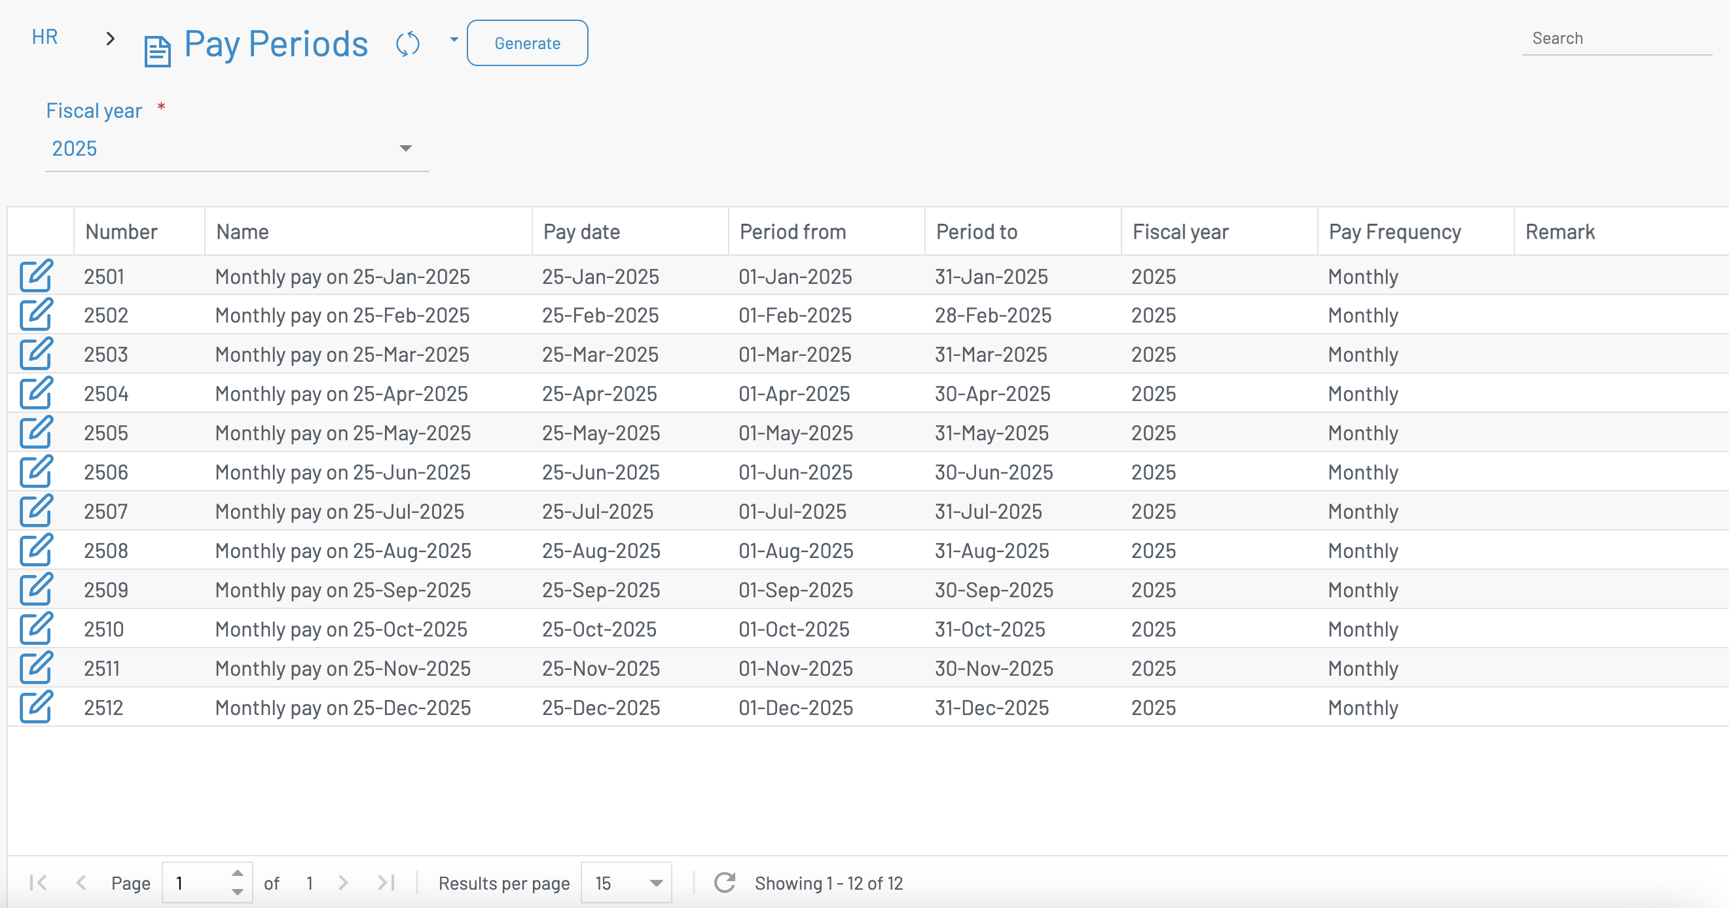The height and width of the screenshot is (908, 1729).
Task: Go to next page arrow
Action: [x=343, y=882]
